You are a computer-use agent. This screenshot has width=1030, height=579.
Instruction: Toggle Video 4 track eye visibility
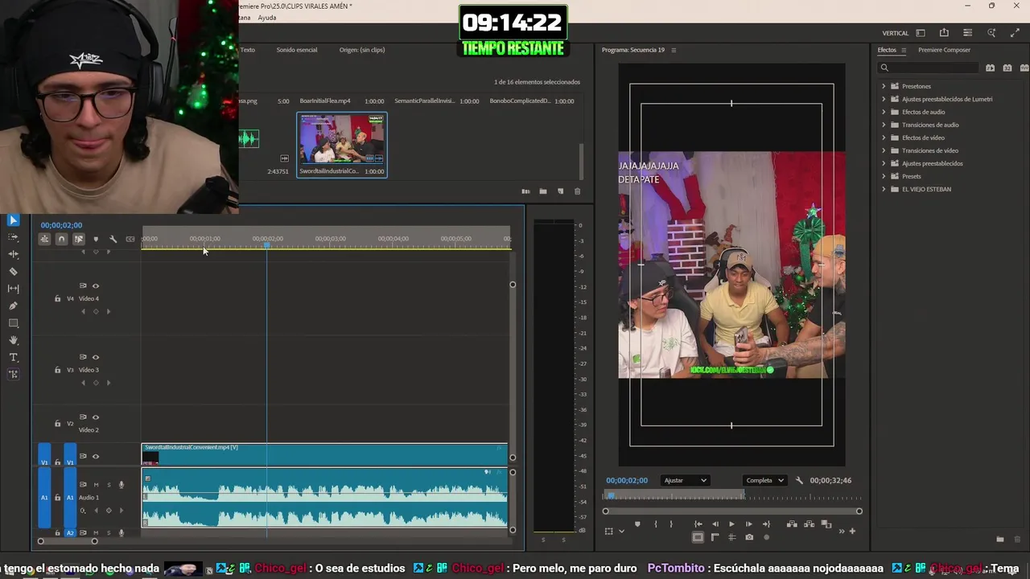click(96, 285)
